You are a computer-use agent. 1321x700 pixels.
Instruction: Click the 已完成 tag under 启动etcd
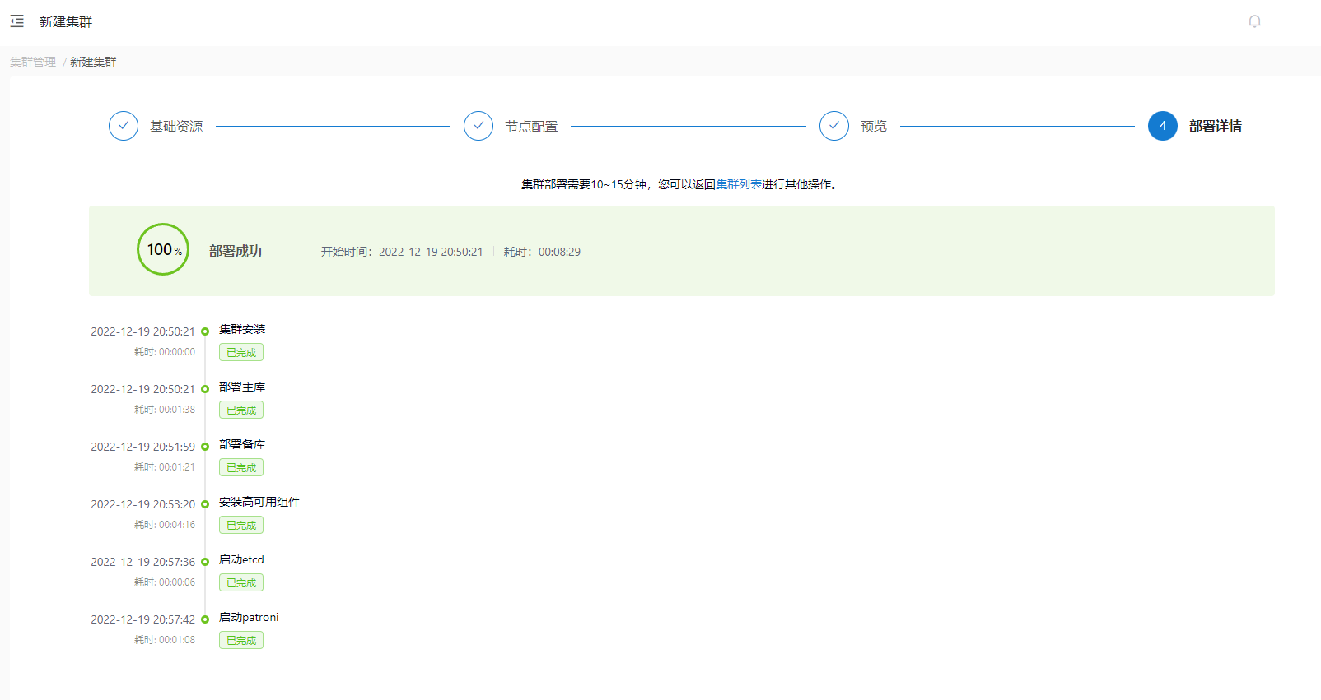coord(241,582)
